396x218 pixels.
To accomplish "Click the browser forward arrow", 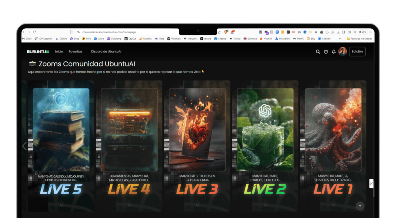I will pos(29,32).
